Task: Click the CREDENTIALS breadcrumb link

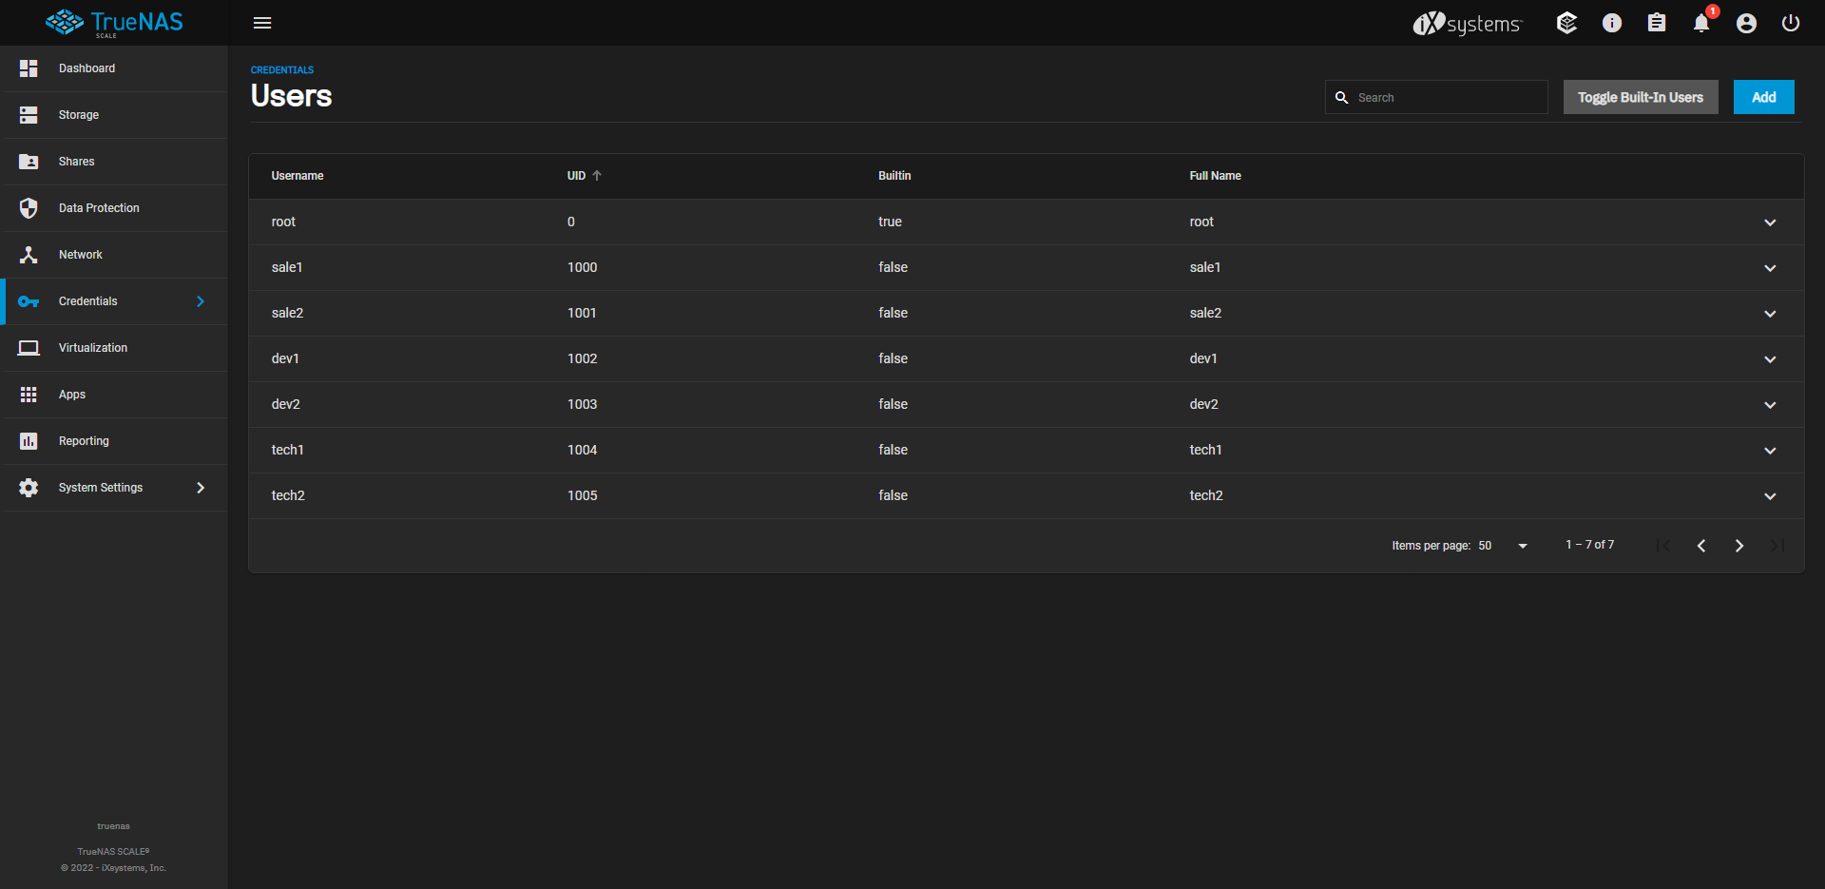Action: (282, 70)
